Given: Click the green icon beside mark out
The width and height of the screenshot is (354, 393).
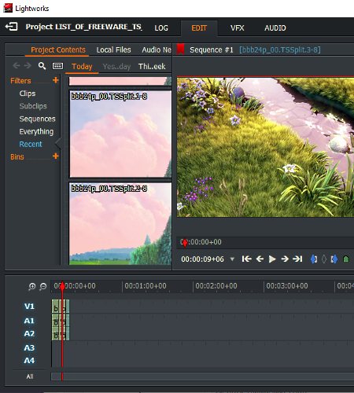Looking at the screenshot, I should tap(346, 259).
